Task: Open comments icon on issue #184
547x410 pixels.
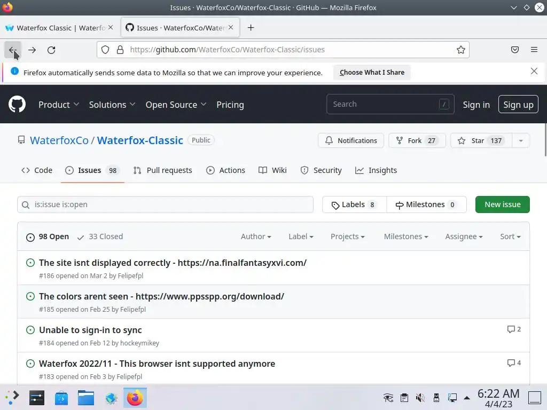Action: pyautogui.click(x=514, y=329)
